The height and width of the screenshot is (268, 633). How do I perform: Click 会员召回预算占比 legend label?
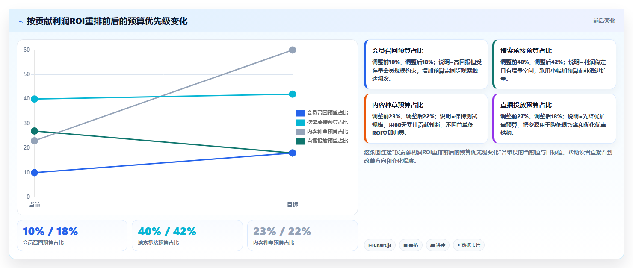coord(327,113)
